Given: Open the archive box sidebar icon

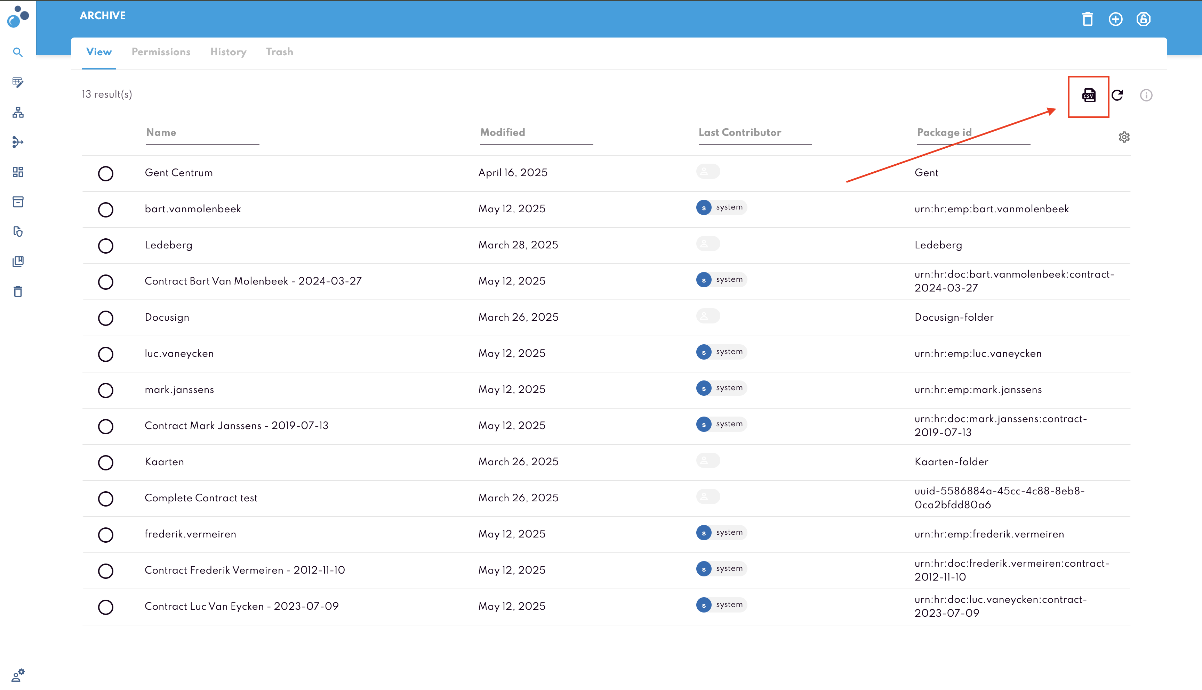Looking at the screenshot, I should pos(17,202).
